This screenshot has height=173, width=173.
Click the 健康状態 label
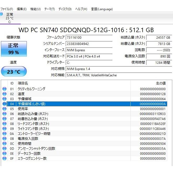point(13,37)
